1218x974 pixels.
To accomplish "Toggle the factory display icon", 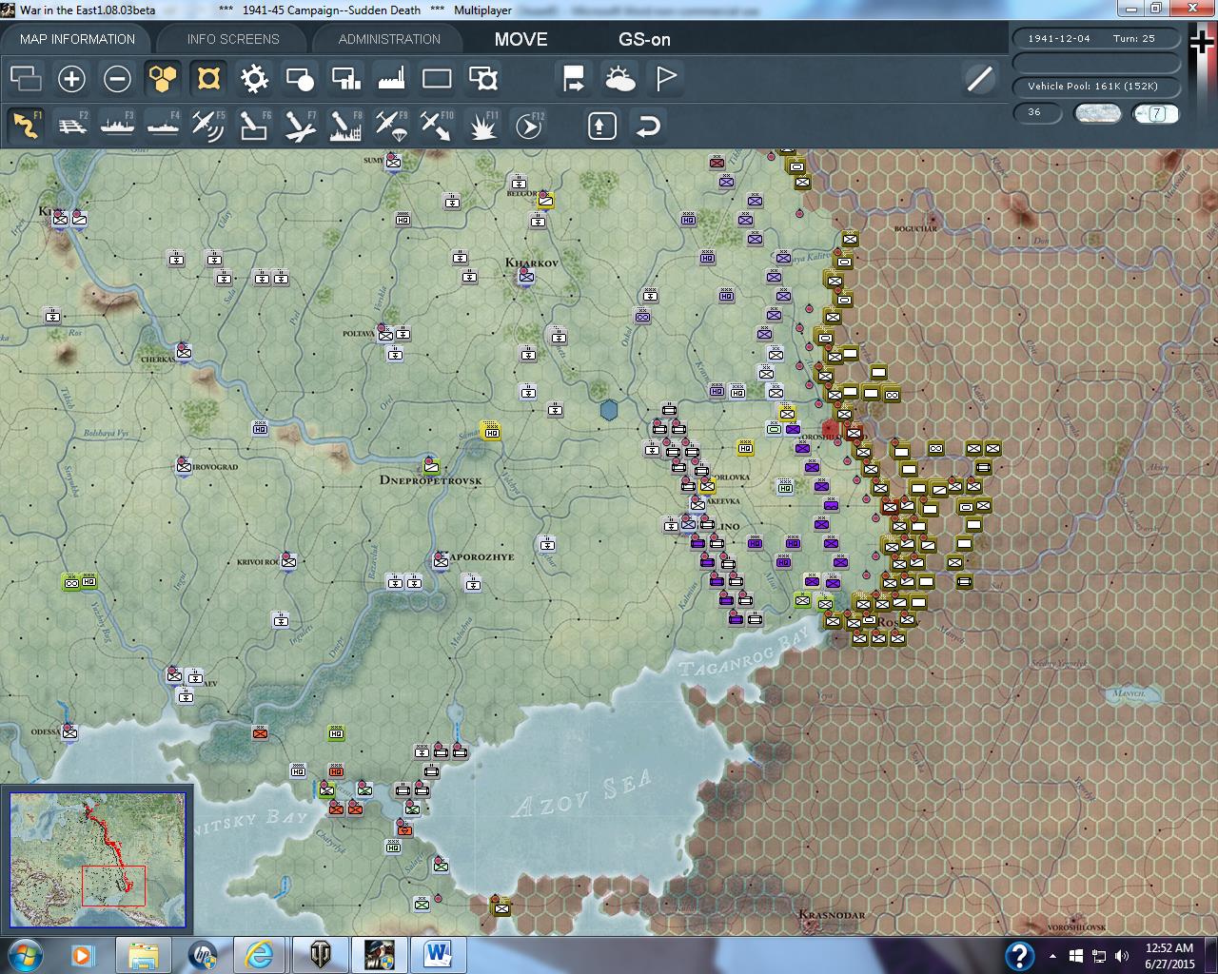I will (391, 79).
